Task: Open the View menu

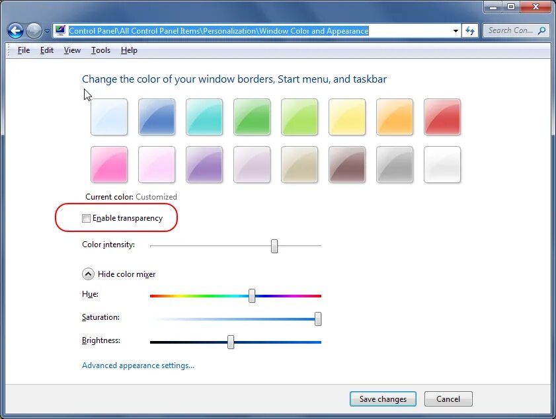Action: (x=72, y=50)
